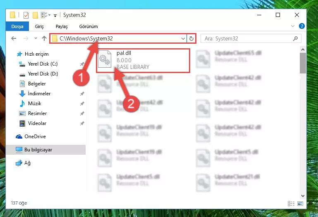Open Belgeler folder in sidebar

[x=37, y=84]
